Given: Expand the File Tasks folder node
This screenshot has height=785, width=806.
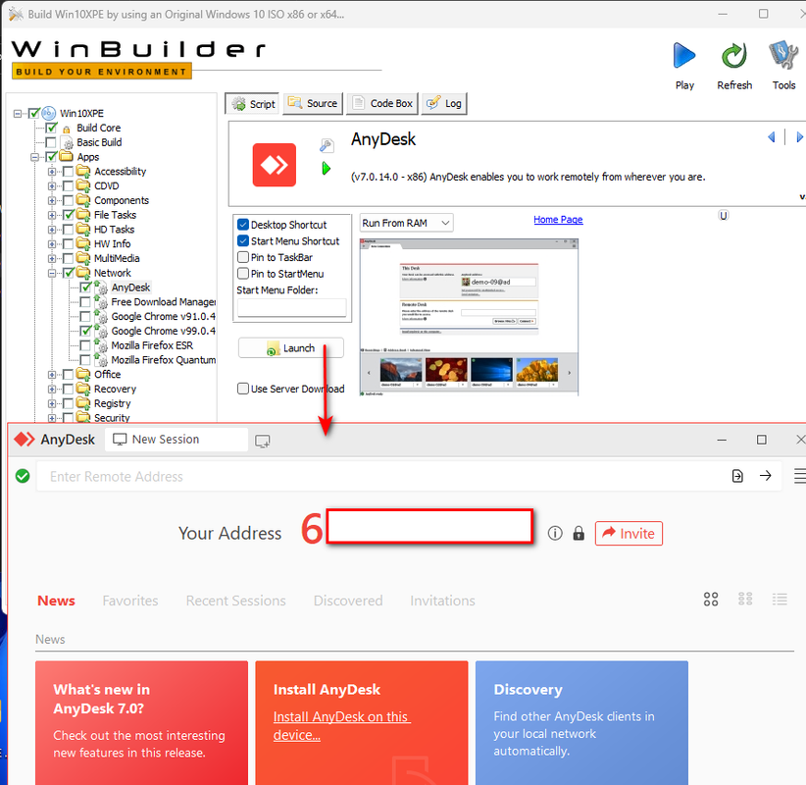Looking at the screenshot, I should (52, 215).
